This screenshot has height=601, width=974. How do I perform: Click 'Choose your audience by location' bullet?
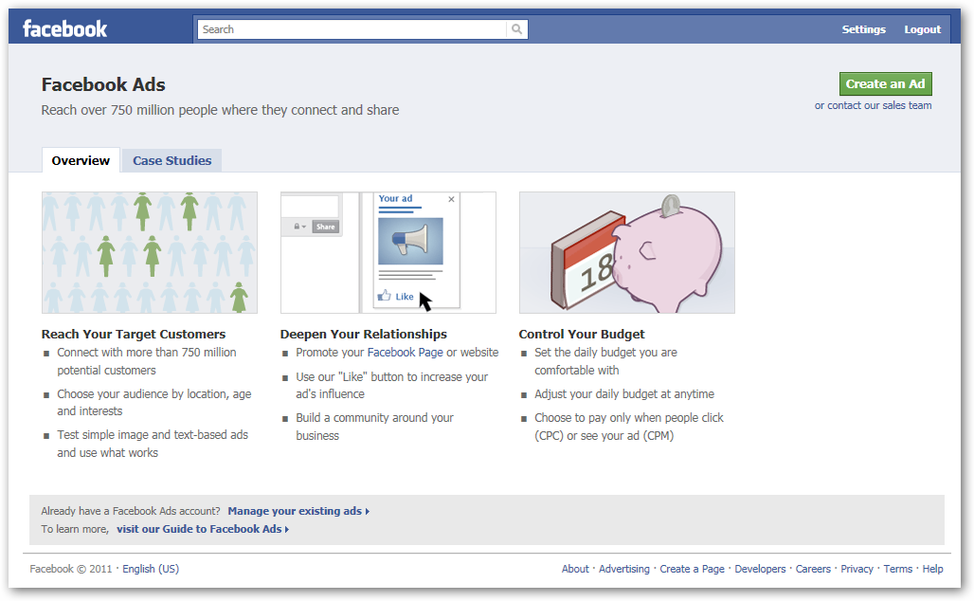point(154,402)
